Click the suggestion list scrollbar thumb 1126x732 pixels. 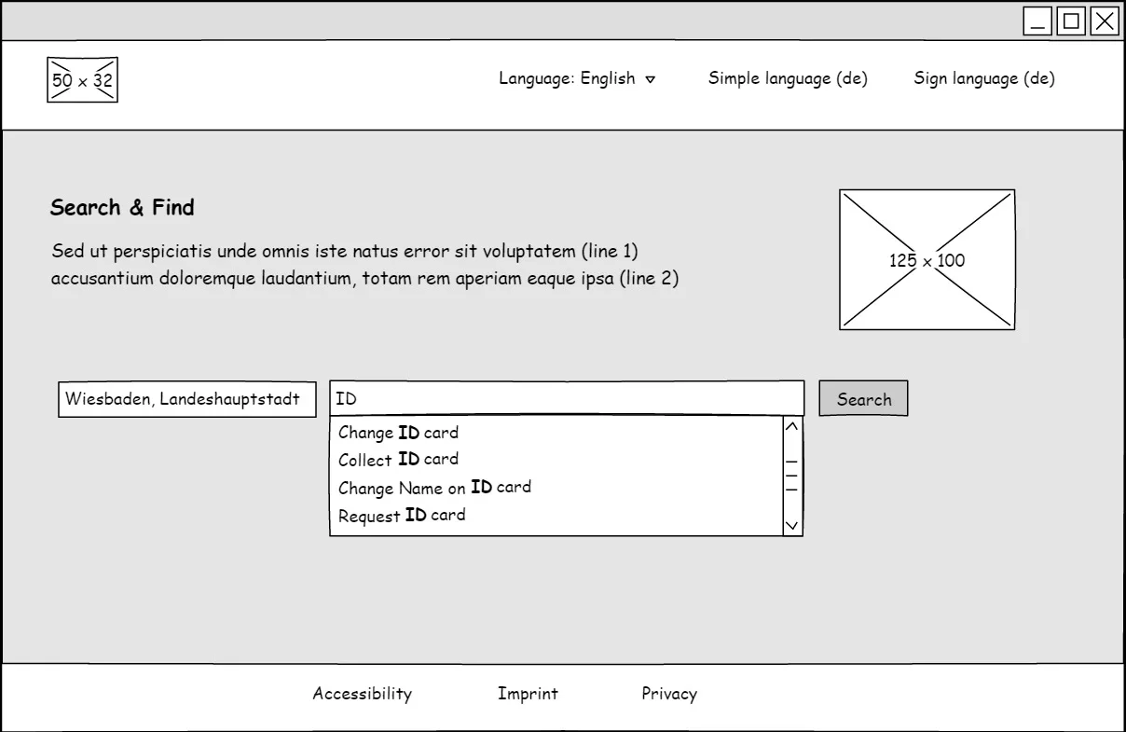[x=792, y=475]
